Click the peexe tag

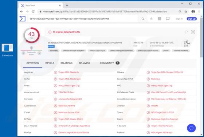[x=166, y=51]
